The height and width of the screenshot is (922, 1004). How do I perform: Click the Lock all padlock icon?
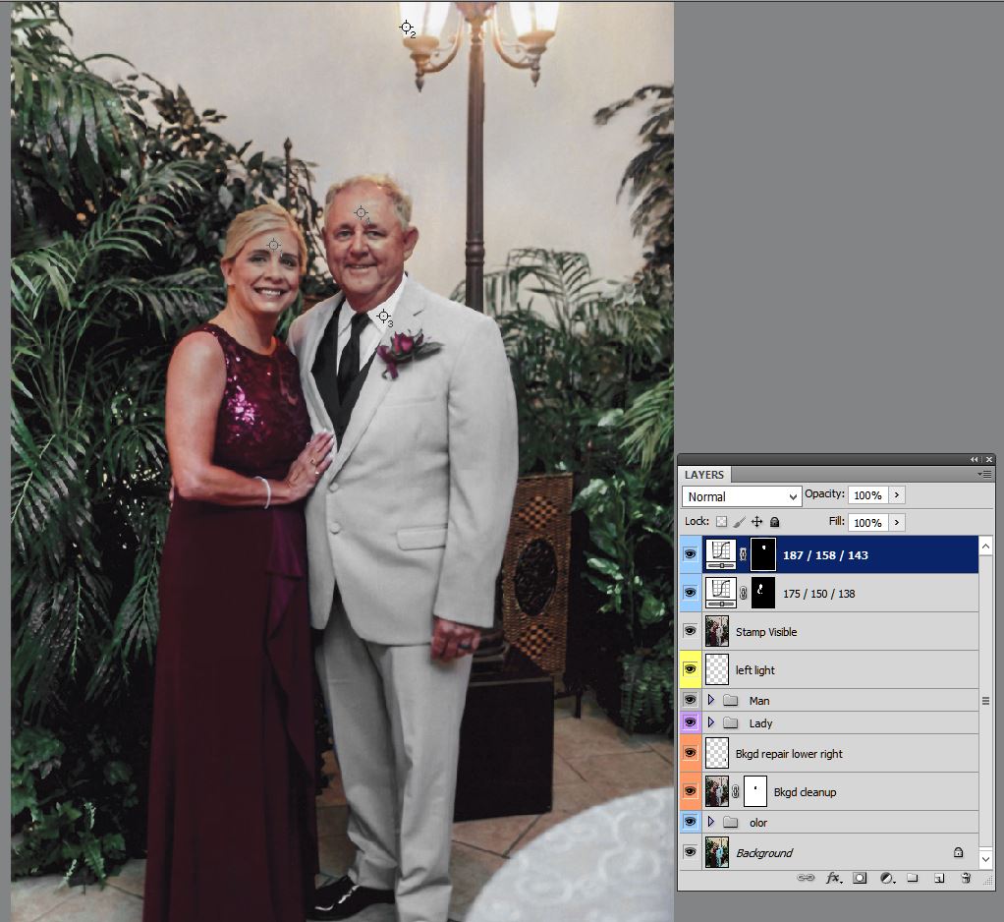pos(774,522)
